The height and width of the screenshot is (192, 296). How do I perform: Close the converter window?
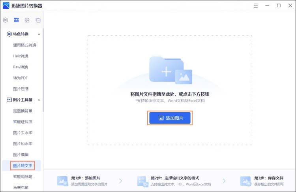(290, 6)
